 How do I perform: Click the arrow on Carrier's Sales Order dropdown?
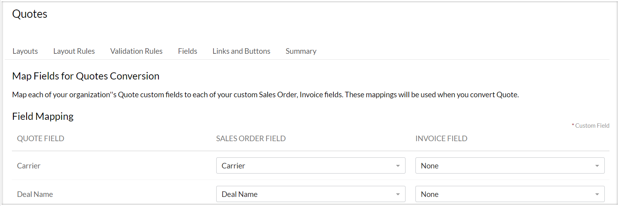[x=398, y=166]
